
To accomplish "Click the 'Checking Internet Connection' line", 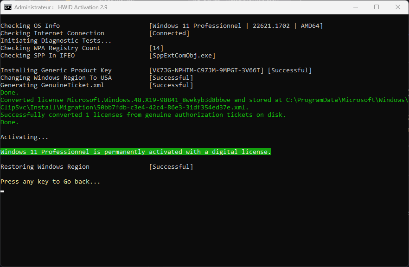I will coord(52,33).
